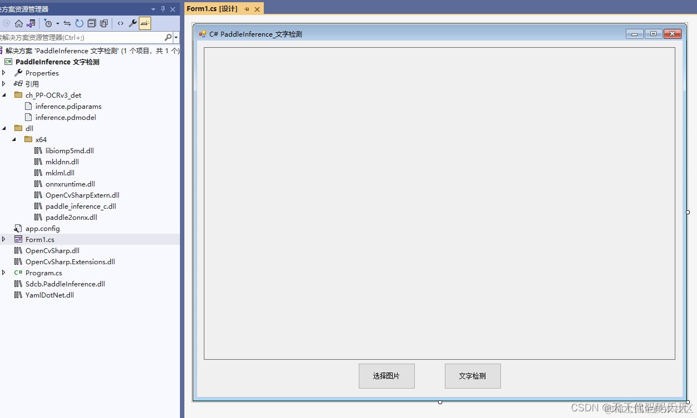Select the PaddleInference 文字检测 C# project node
The width and height of the screenshot is (697, 418).
pos(57,62)
